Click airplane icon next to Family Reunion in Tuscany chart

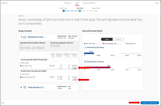[85, 62]
